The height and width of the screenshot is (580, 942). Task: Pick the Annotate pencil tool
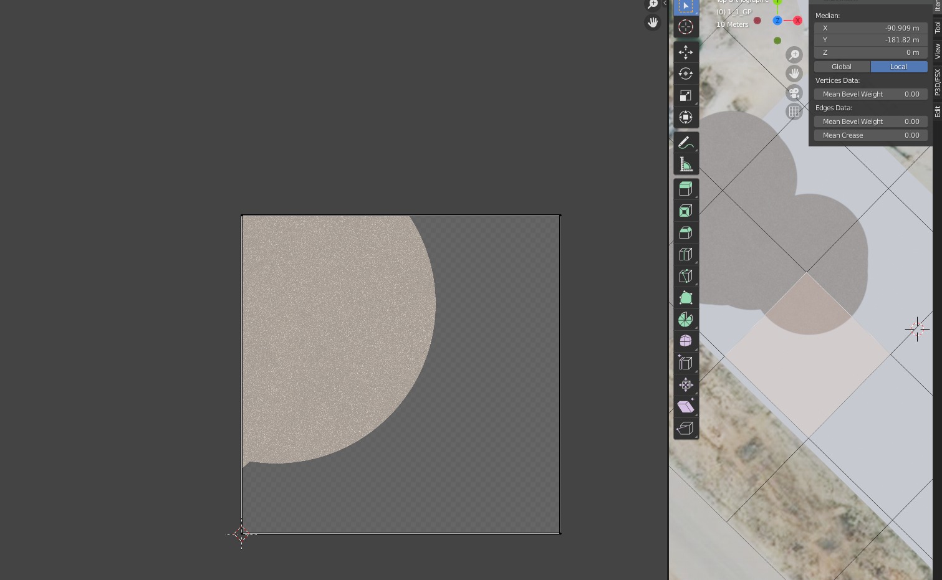pyautogui.click(x=685, y=143)
